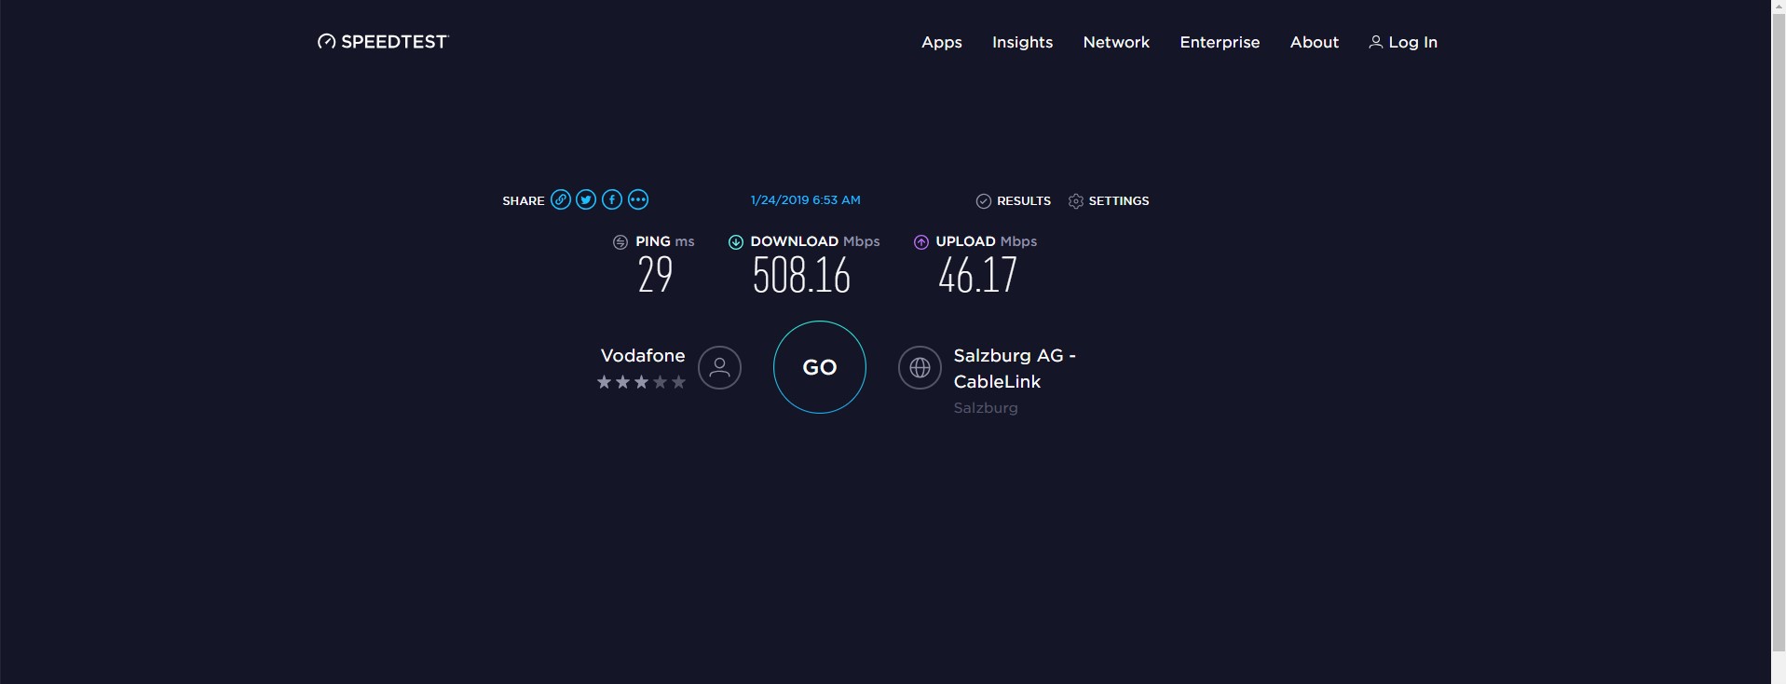The image size is (1786, 684).
Task: Open the About menu
Action: click(x=1315, y=43)
